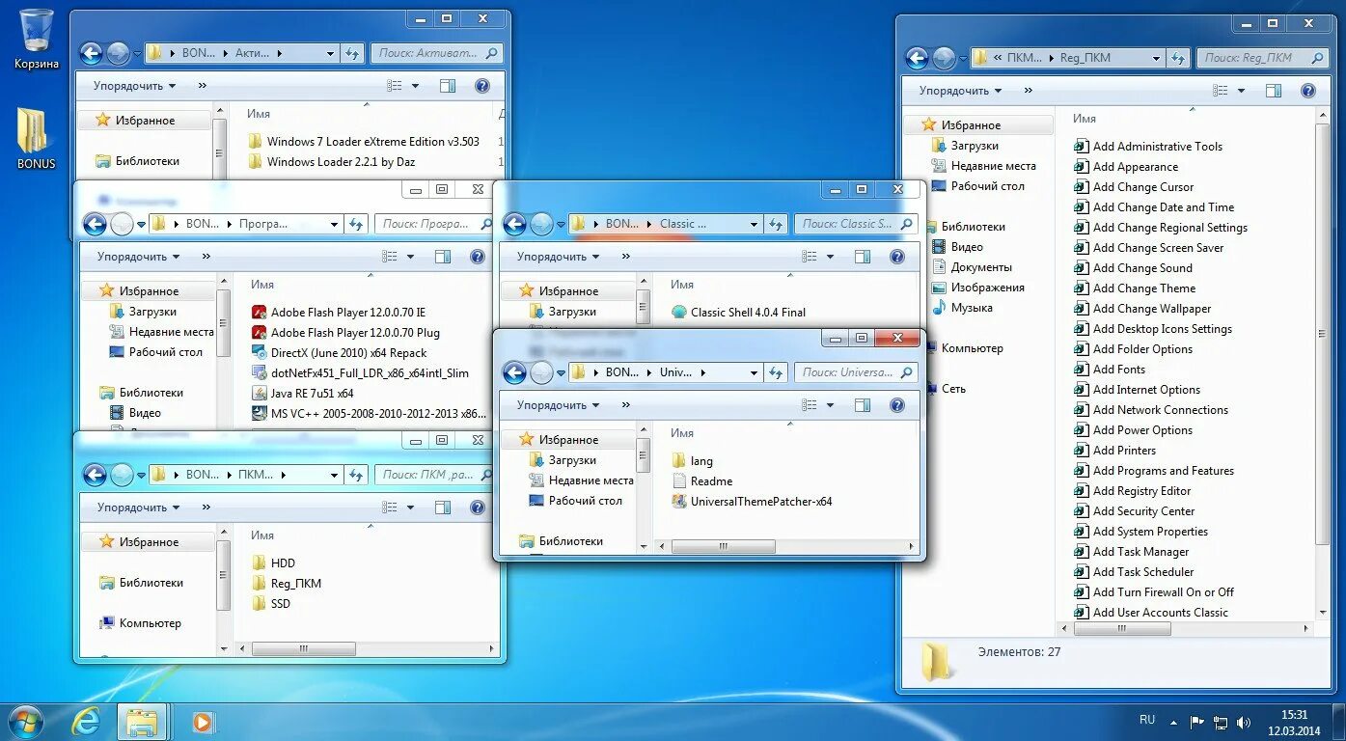
Task: Toggle preview pane in Актив... window
Action: pyautogui.click(x=447, y=86)
